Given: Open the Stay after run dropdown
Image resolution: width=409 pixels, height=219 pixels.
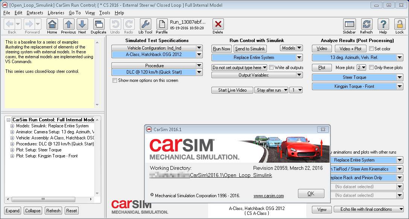Looking at the screenshot, I should (x=271, y=90).
